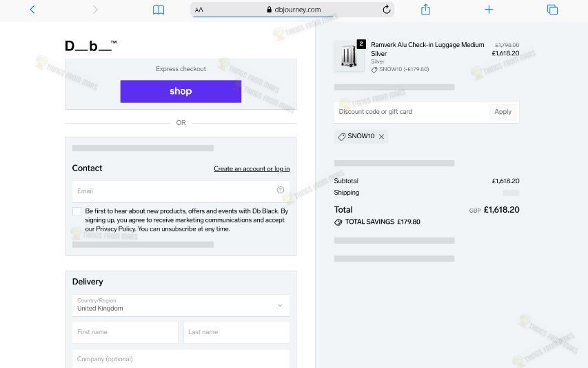The image size is (588, 368).
Task: Click the Discount code or gift card field
Action: (412, 112)
